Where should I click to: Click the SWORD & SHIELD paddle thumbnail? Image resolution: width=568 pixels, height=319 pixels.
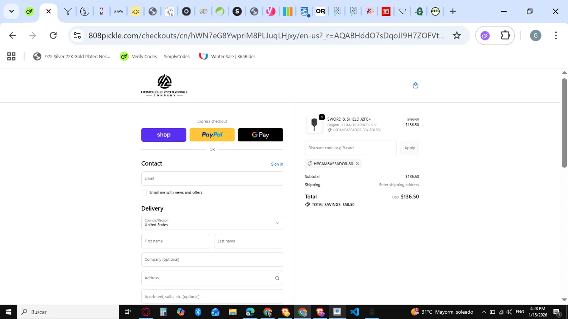(314, 124)
